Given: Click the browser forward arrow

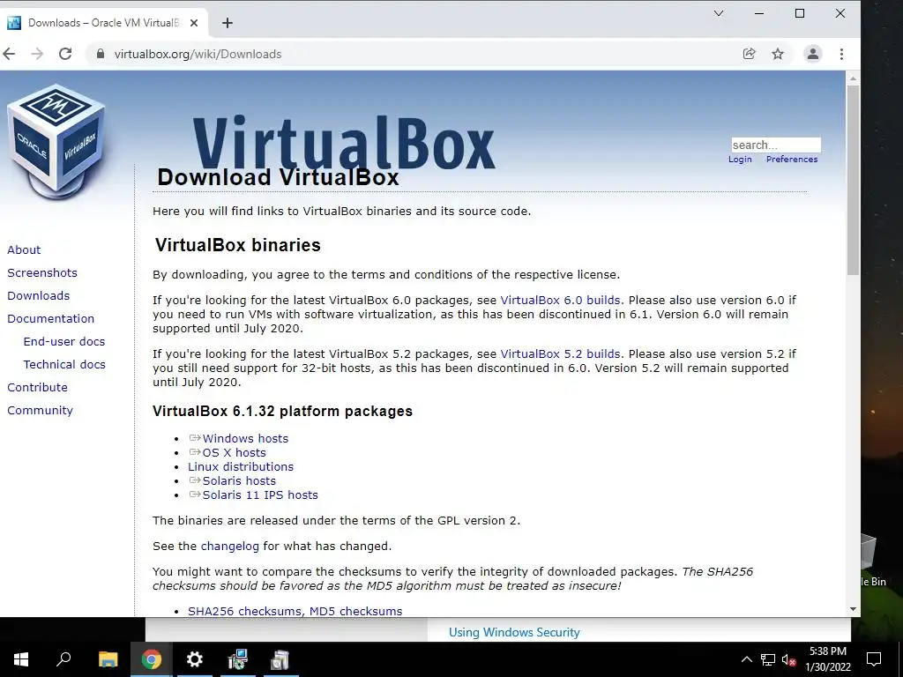Looking at the screenshot, I should pyautogui.click(x=37, y=54).
